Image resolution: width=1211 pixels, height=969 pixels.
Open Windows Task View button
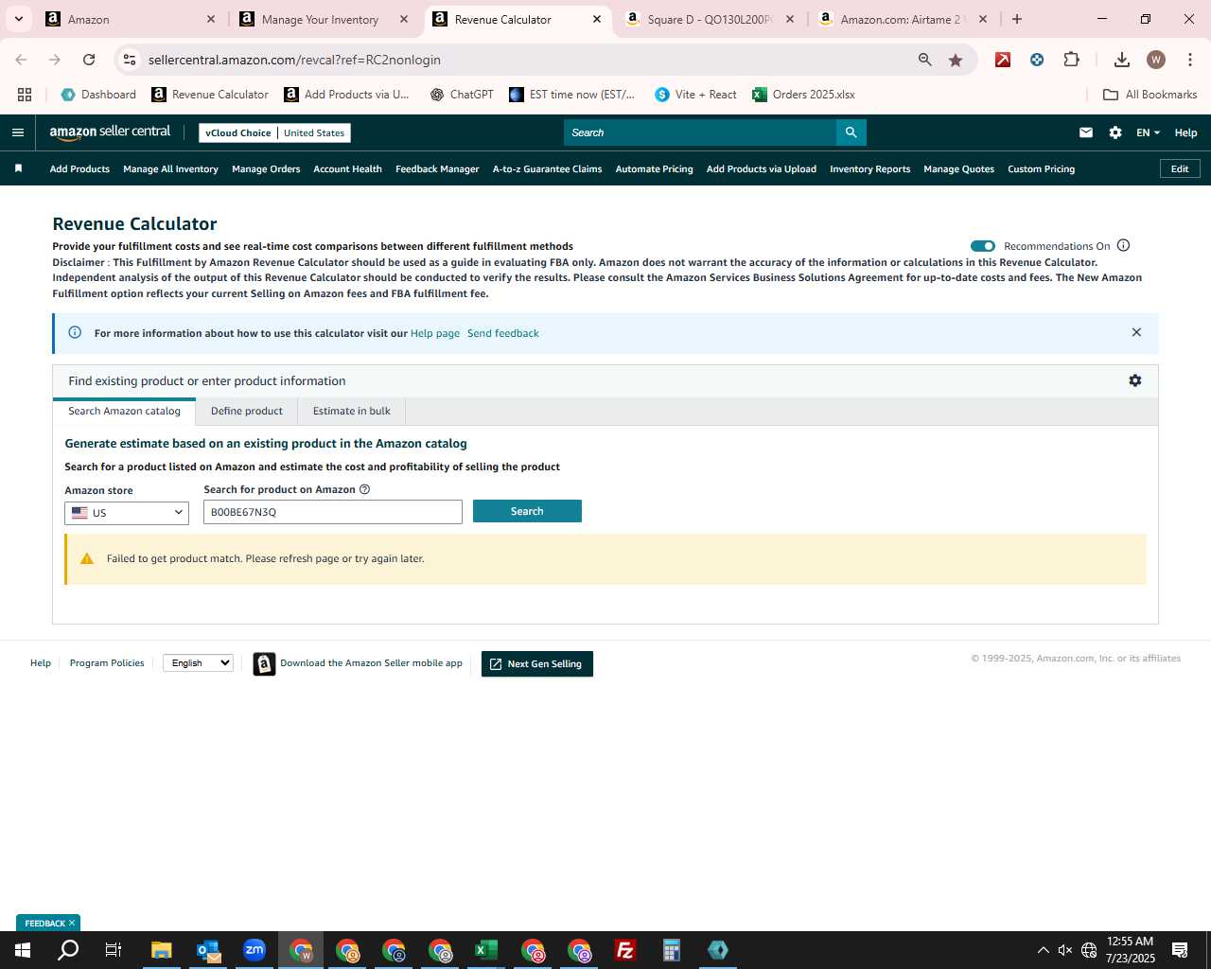tap(114, 950)
